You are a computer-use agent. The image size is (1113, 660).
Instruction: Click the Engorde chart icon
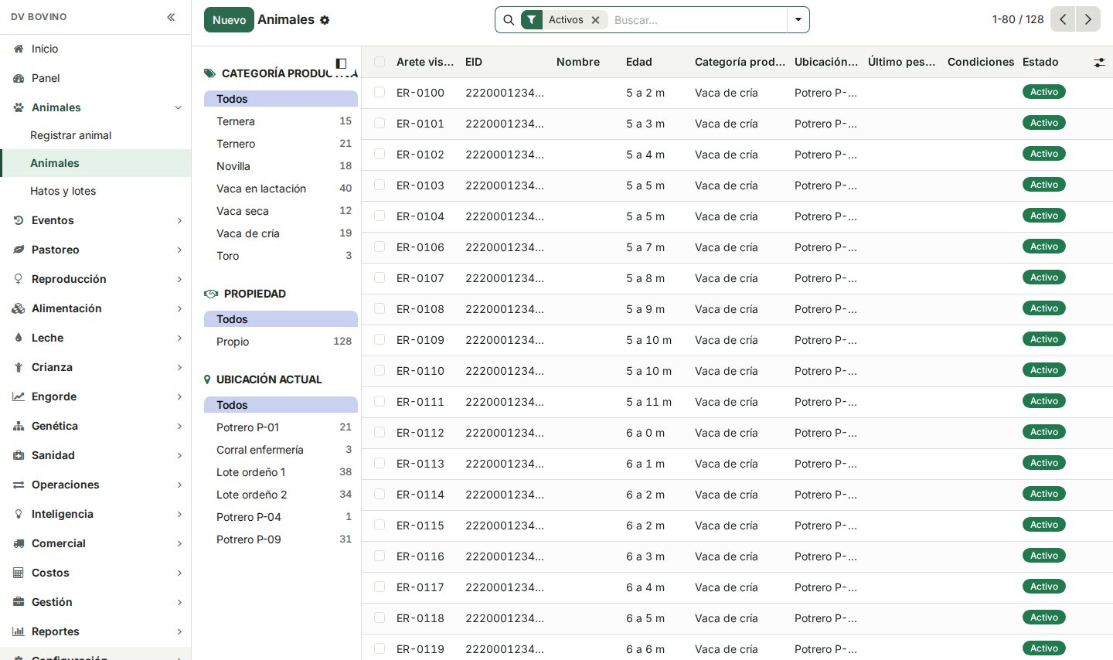[19, 396]
